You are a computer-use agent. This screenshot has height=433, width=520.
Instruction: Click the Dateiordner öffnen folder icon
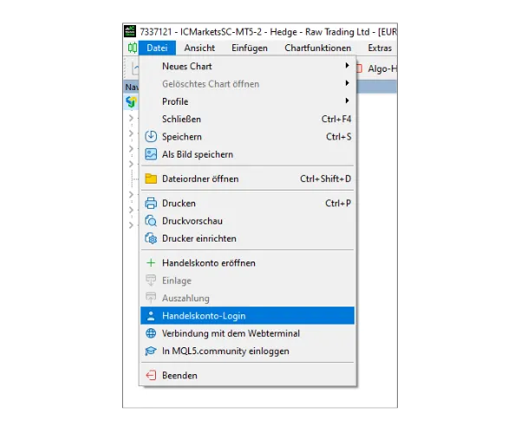151,179
